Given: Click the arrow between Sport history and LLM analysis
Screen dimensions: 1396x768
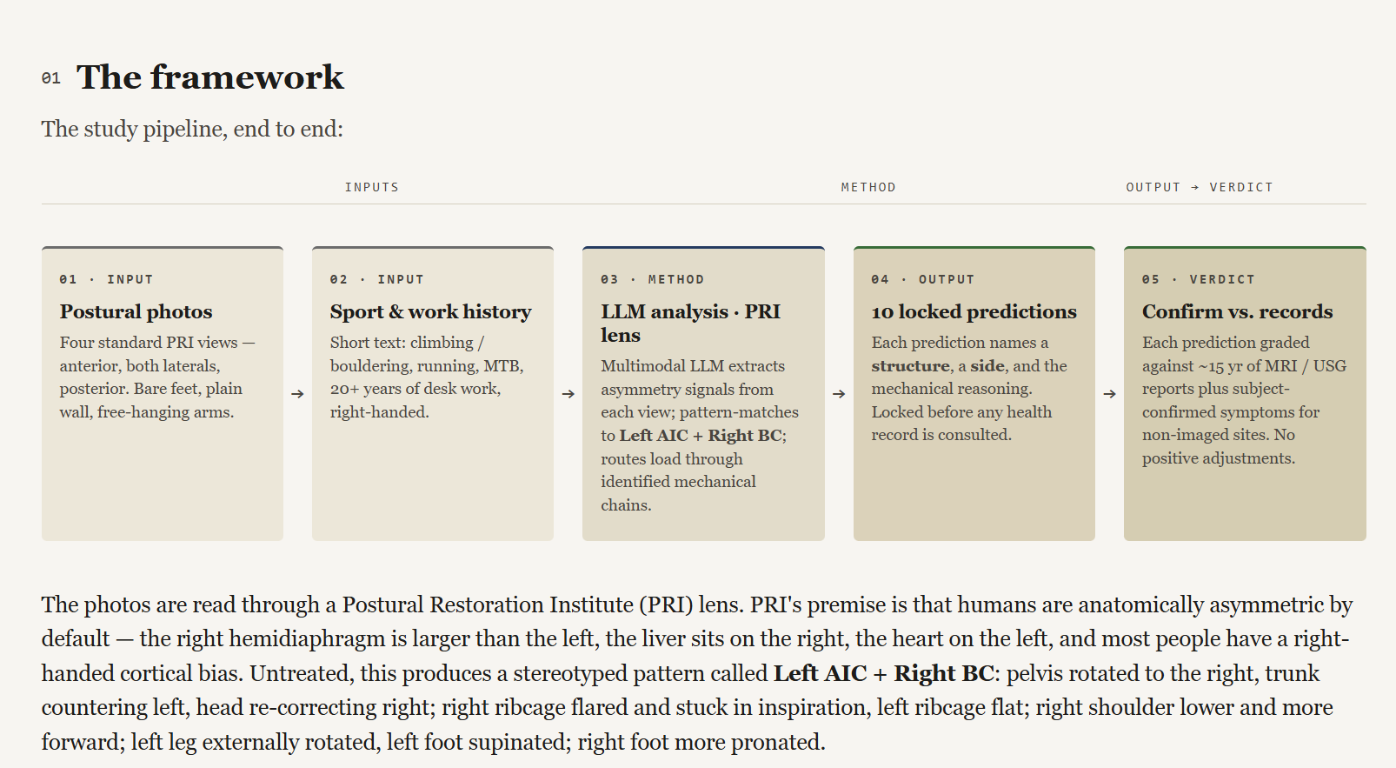Looking at the screenshot, I should point(568,394).
